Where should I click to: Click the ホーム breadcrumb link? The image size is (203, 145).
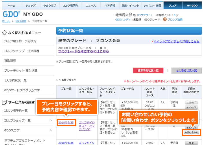click(6, 21)
